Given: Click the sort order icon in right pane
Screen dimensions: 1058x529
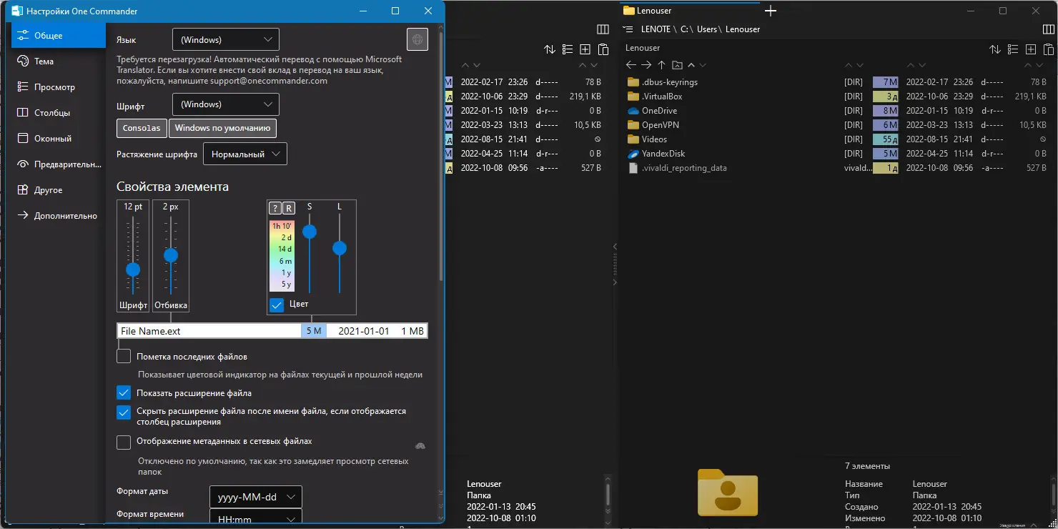Looking at the screenshot, I should pyautogui.click(x=994, y=49).
